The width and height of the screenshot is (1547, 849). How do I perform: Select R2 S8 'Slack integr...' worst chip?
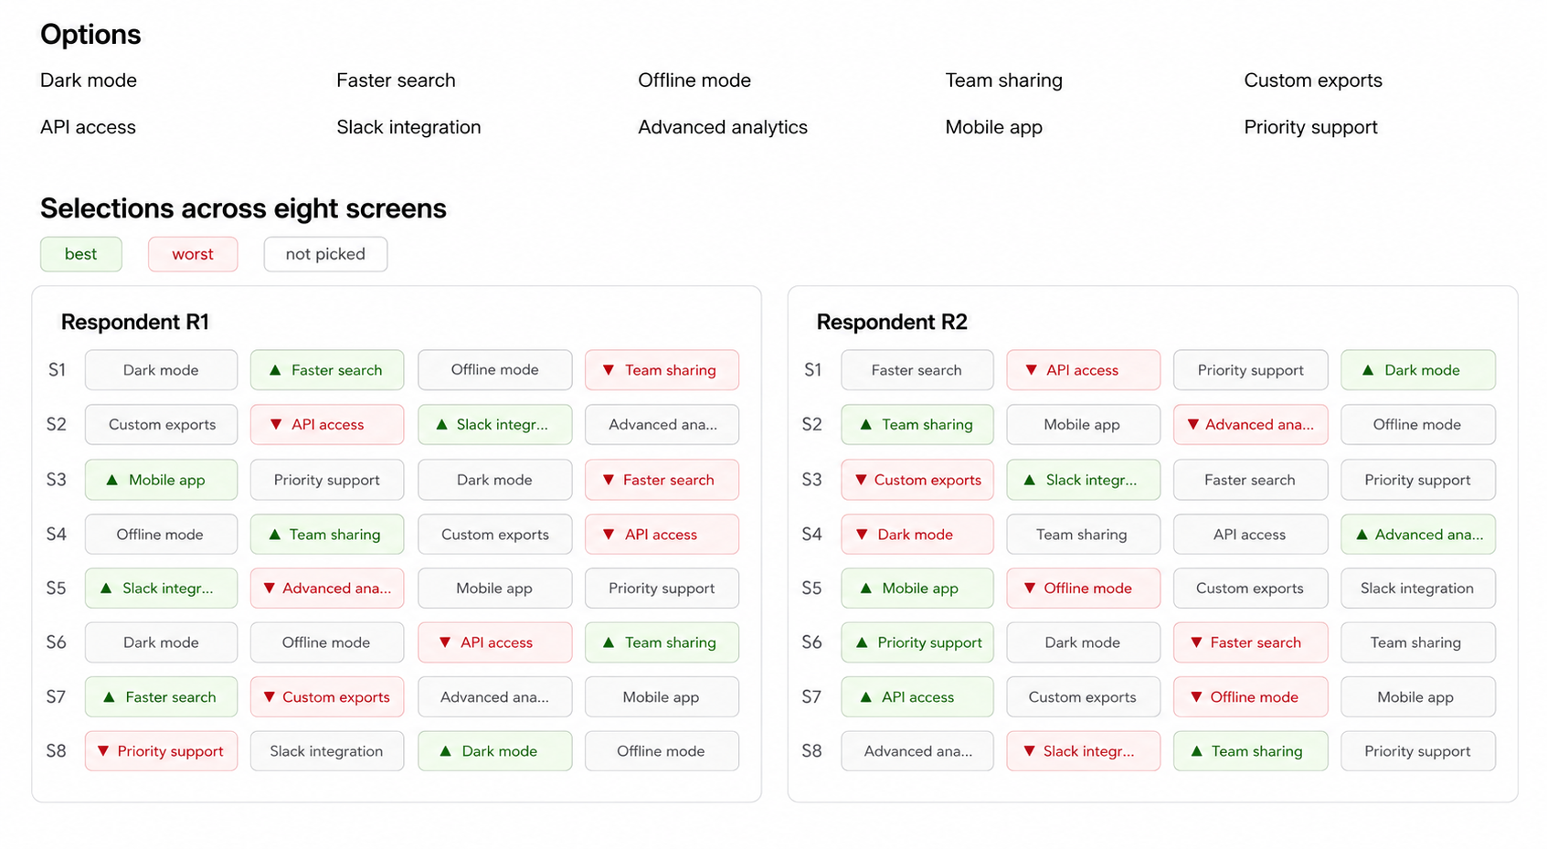(x=1084, y=750)
